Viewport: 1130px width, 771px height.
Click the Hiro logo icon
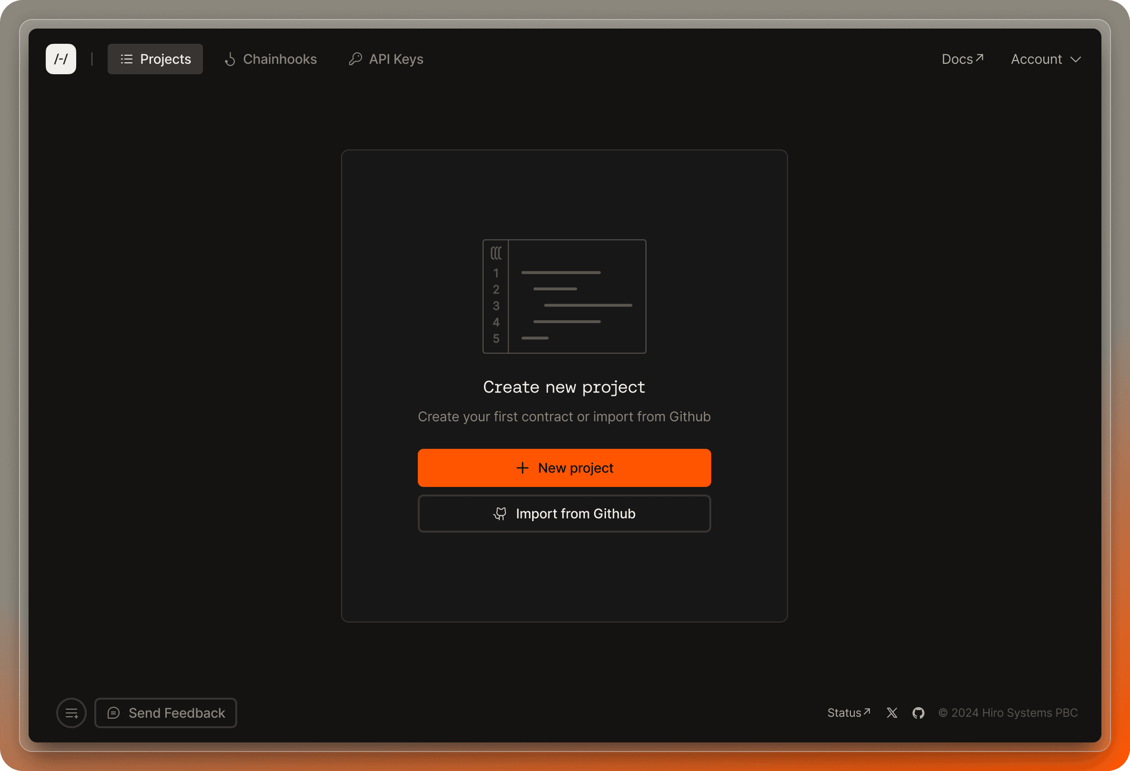click(61, 59)
